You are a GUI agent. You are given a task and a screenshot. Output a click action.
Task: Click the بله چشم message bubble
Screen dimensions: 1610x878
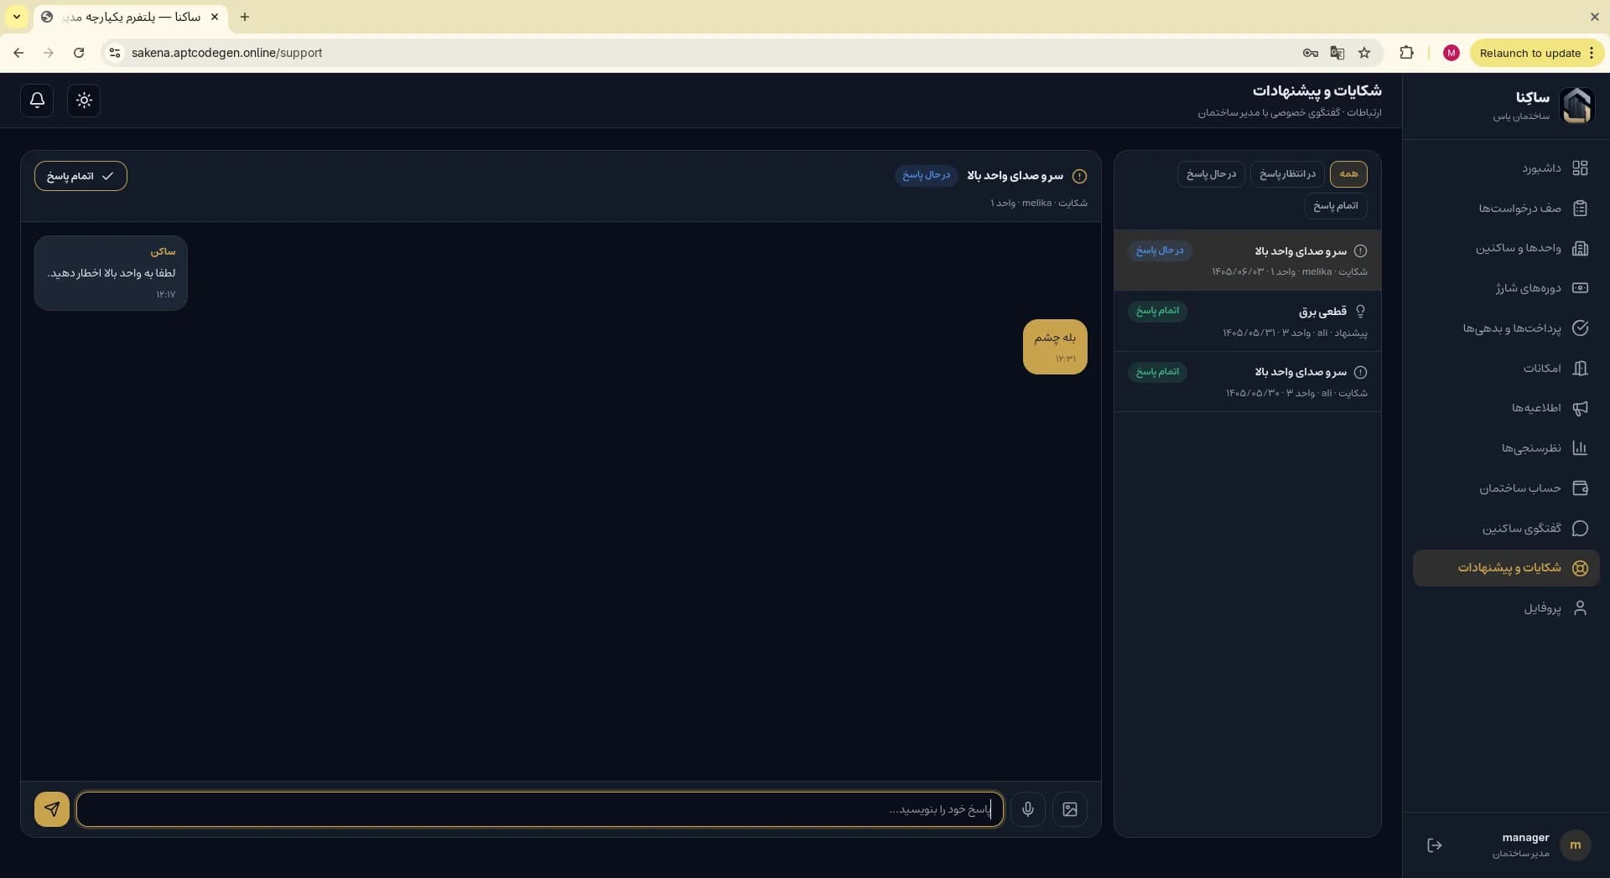click(1055, 347)
